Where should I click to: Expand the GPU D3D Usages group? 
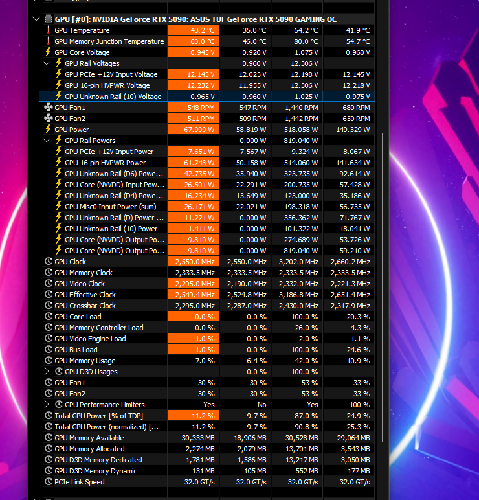click(47, 372)
